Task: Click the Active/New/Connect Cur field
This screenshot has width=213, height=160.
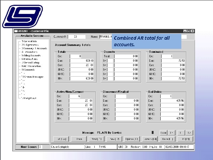Action: point(81,105)
